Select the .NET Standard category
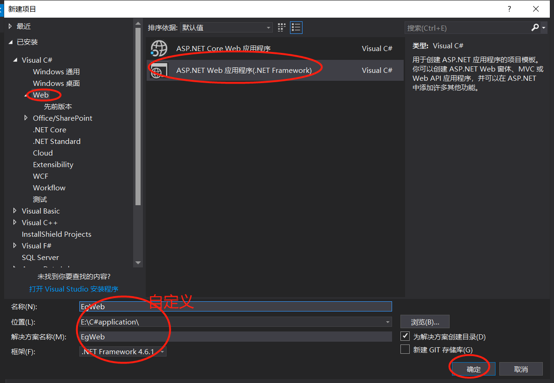554x383 pixels. [57, 142]
